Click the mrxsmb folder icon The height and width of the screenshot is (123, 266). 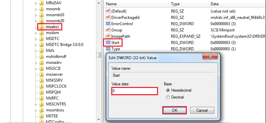[x=41, y=9]
